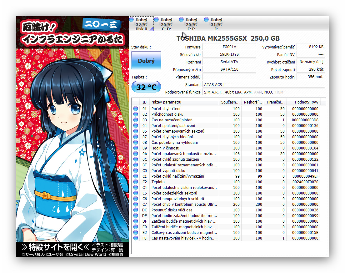The image size is (345, 273).
Task: Click status icon for row DE
Action: click(x=136, y=215)
